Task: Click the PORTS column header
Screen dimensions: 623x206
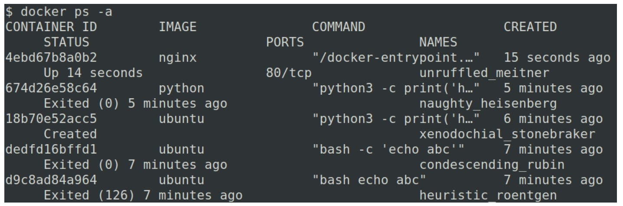Action: pos(285,42)
